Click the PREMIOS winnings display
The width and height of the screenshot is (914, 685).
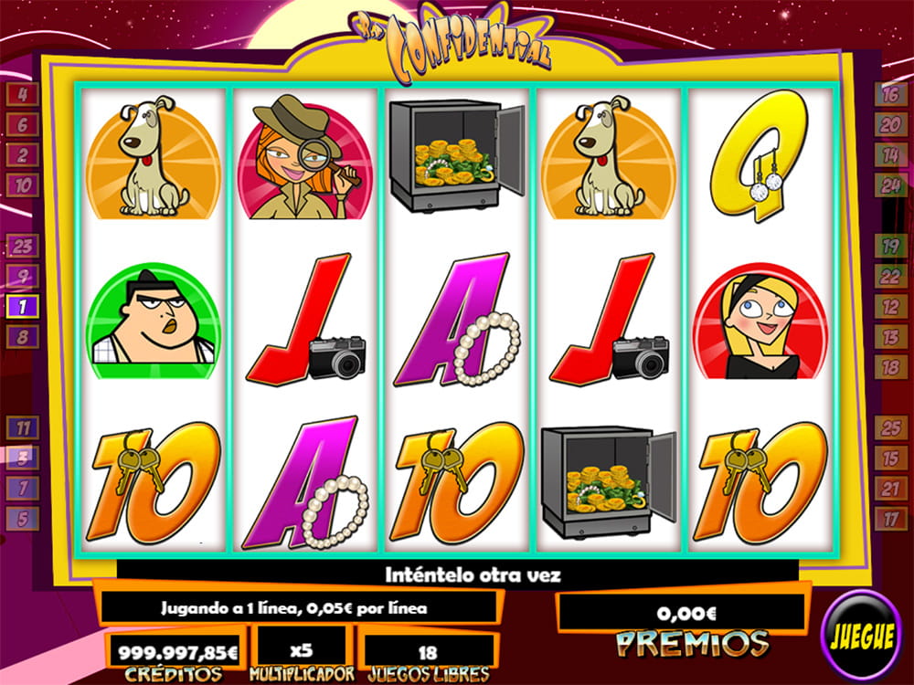click(x=685, y=614)
